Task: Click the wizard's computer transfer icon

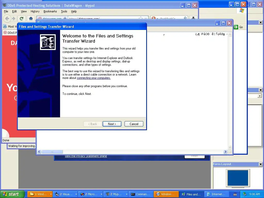Action: click(48, 42)
